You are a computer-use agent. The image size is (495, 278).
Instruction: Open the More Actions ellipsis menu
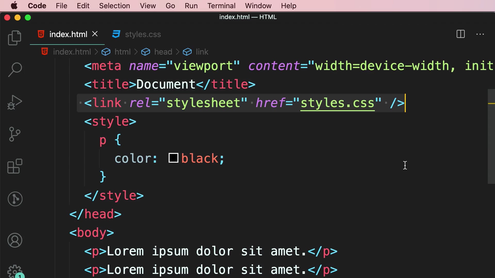coord(480,34)
